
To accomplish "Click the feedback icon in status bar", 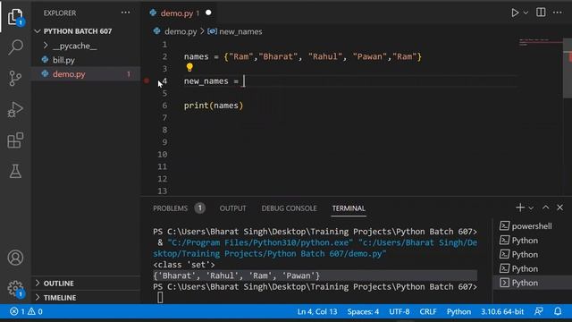I will tap(538, 311).
